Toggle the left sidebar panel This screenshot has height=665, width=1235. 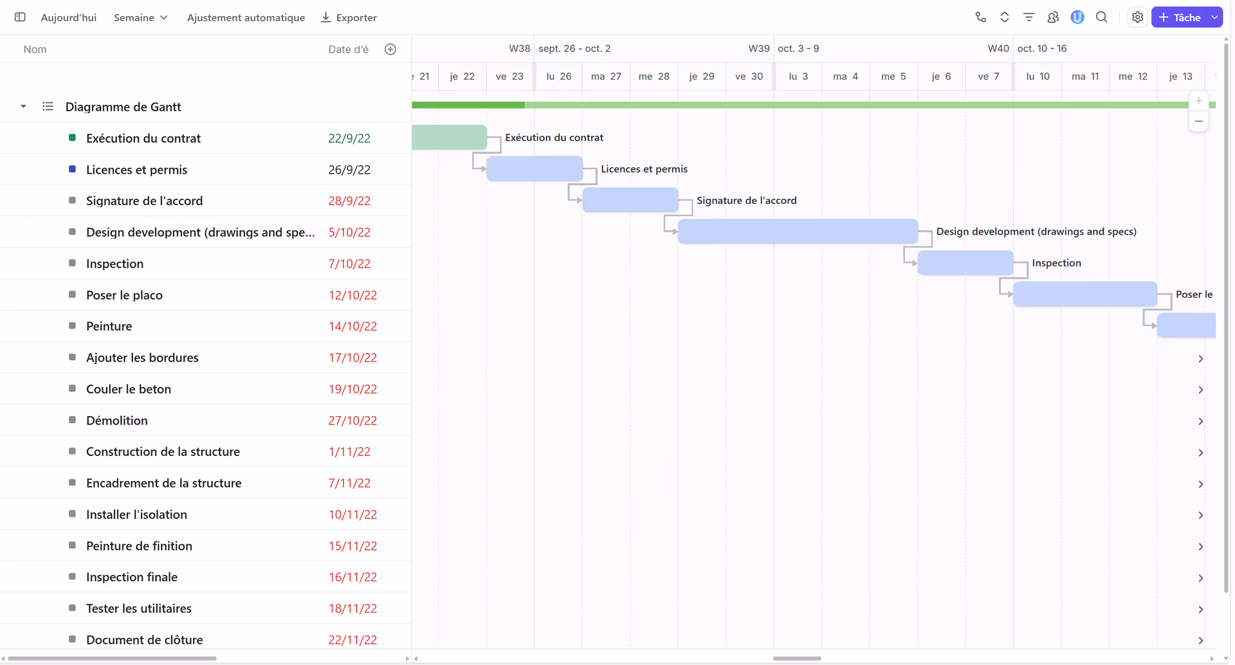(x=20, y=17)
